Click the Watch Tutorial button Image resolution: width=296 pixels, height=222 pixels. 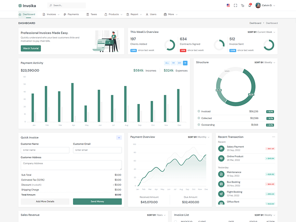click(31, 48)
